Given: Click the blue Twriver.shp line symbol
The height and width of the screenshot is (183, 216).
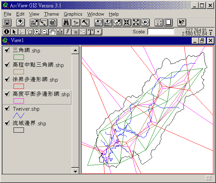Looking at the screenshot, I should (19, 115).
